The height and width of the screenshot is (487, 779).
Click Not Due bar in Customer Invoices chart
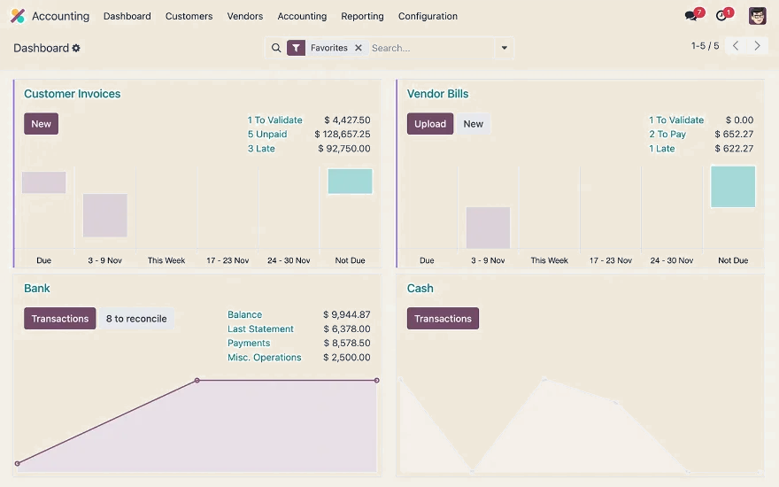[x=351, y=181]
